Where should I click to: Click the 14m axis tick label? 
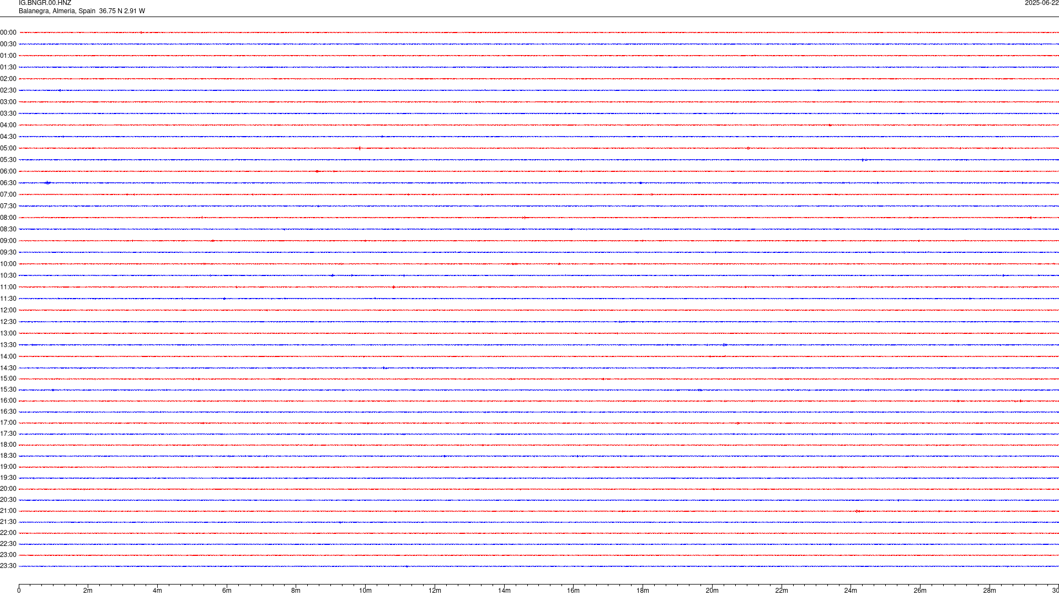tap(504, 591)
